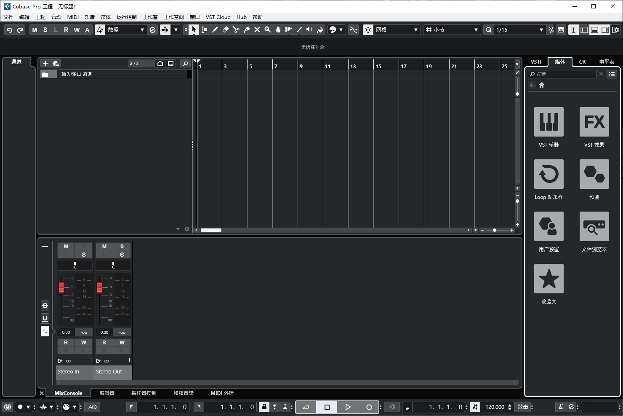Image resolution: width=623 pixels, height=416 pixels.
Task: Open the MIDI menu
Action: pyautogui.click(x=73, y=17)
